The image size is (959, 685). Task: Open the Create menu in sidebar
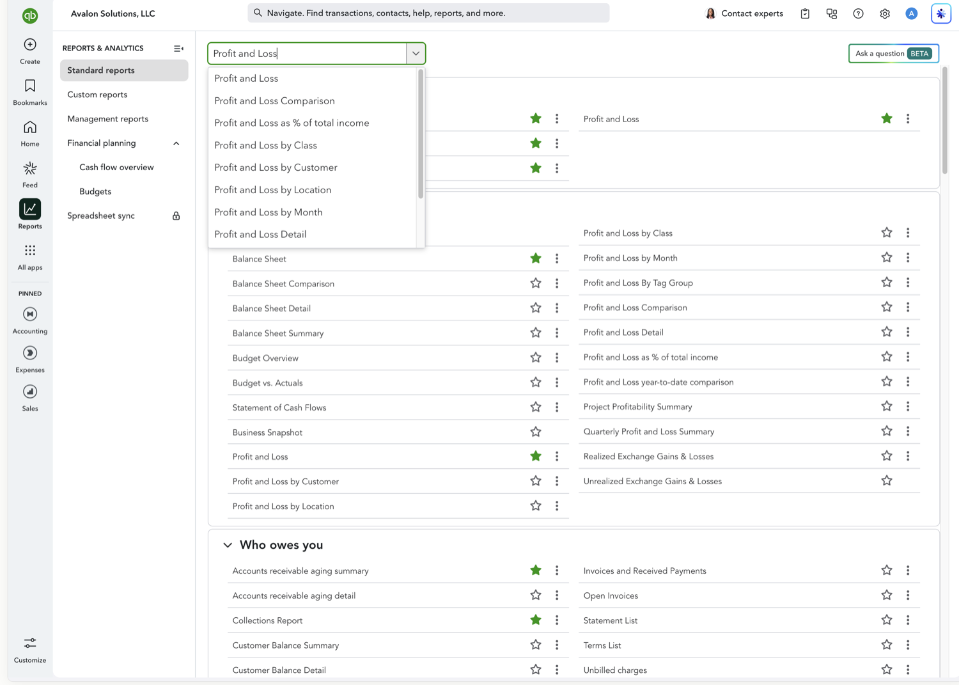tap(30, 51)
